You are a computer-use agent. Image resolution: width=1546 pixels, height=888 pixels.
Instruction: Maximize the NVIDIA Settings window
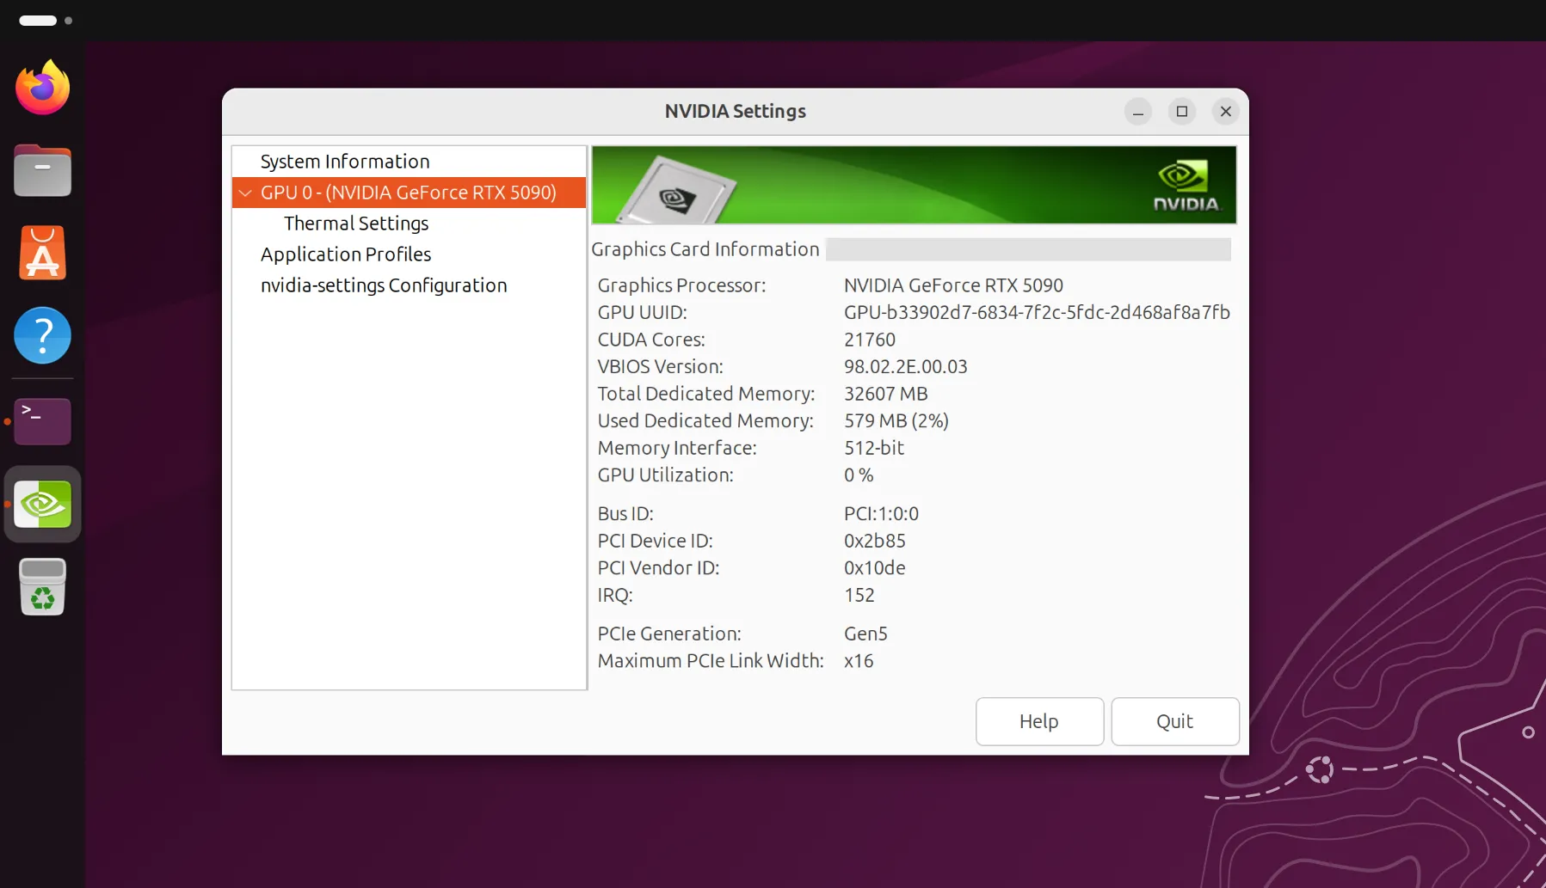click(1181, 112)
